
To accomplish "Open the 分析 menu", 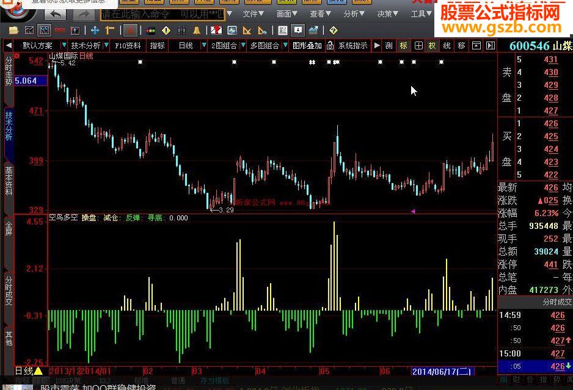I will click(354, 13).
